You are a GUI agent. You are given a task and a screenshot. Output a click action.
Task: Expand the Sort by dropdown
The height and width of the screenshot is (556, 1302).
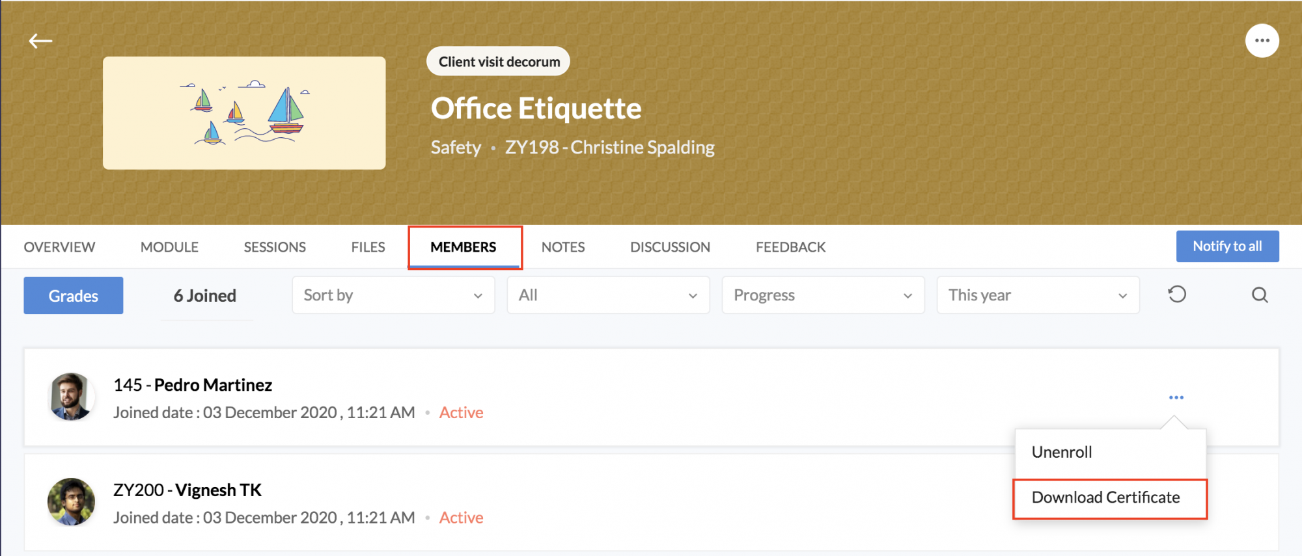click(x=393, y=295)
